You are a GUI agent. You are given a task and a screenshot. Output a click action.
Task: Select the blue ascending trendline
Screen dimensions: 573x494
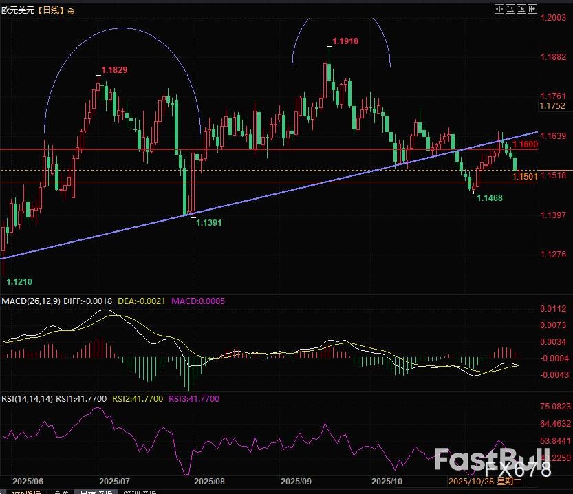pyautogui.click(x=275, y=195)
